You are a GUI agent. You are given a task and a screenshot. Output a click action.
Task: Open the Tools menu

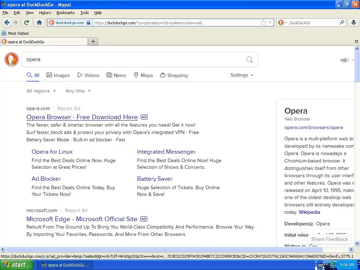[x=84, y=13]
